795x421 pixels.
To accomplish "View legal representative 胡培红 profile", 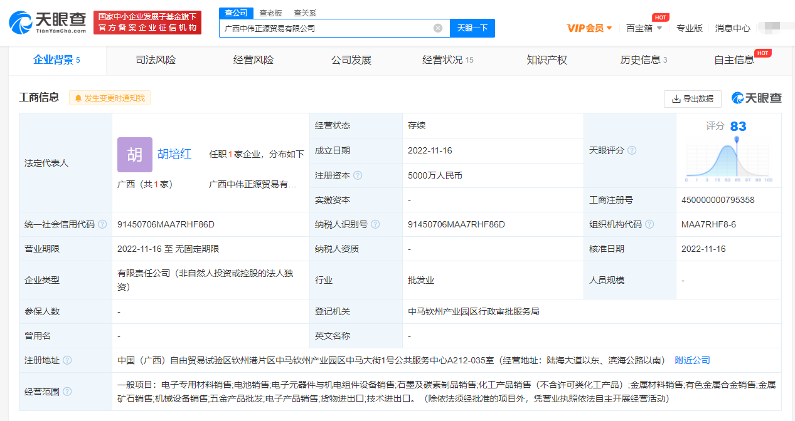I will (x=174, y=153).
